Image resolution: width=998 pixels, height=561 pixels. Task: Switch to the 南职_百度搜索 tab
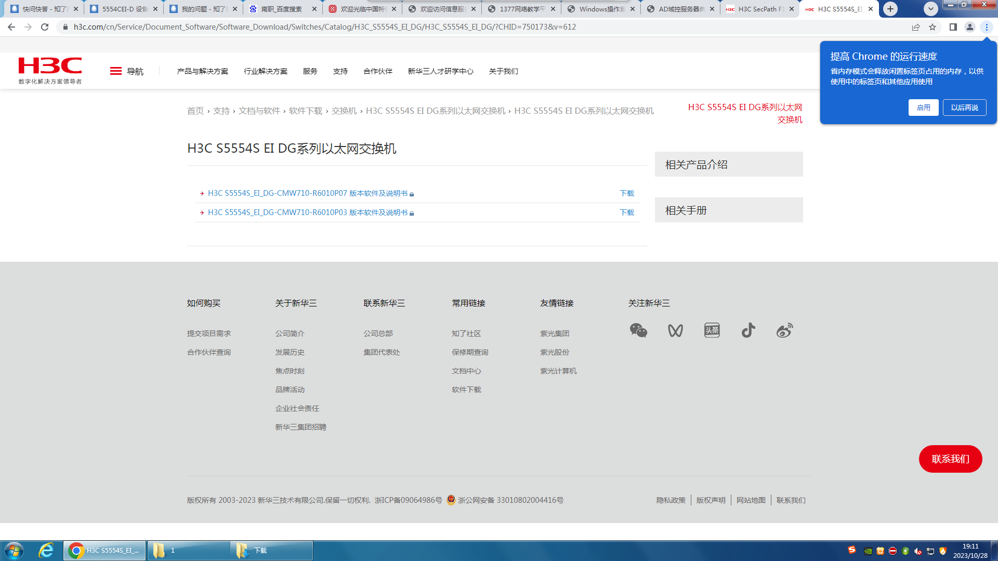coord(281,9)
